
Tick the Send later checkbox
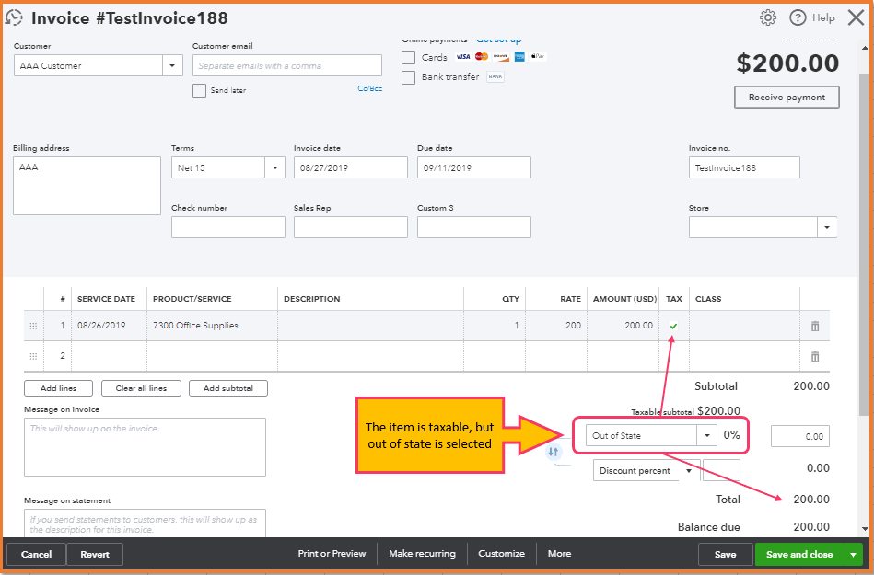199,90
